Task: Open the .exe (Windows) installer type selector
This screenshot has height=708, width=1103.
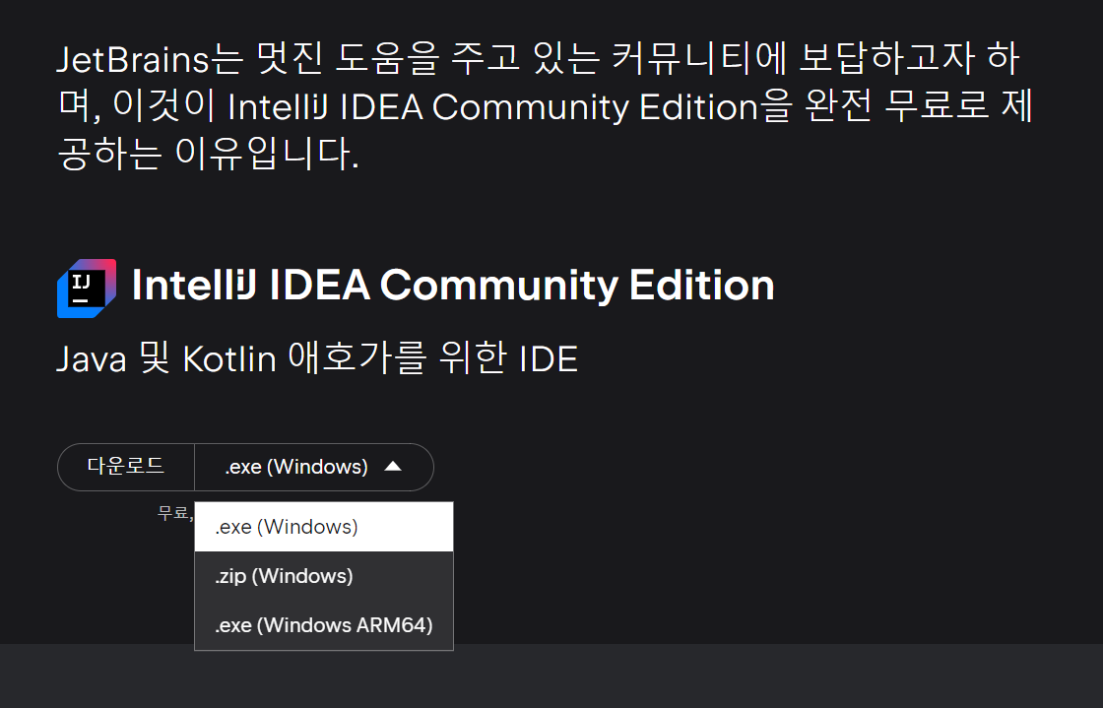Action: click(314, 467)
